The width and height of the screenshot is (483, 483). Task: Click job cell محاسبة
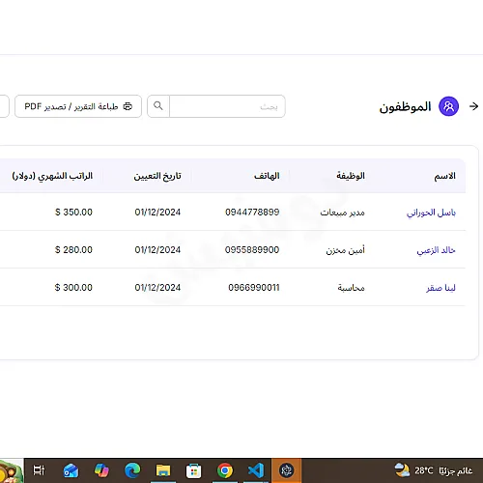click(x=351, y=288)
